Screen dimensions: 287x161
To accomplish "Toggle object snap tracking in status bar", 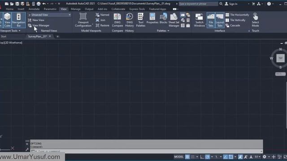I will (x=226, y=157).
